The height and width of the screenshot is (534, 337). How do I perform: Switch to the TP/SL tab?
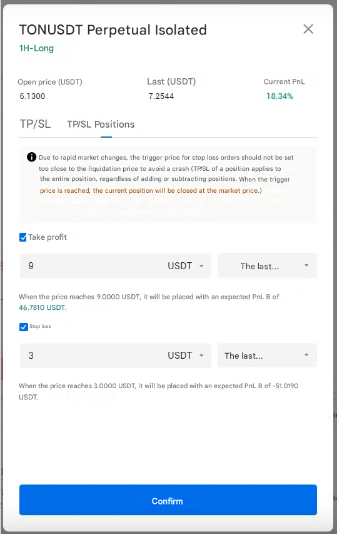coord(35,123)
